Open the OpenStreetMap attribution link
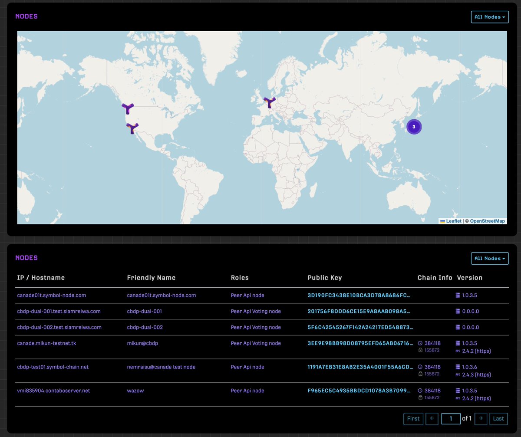Image resolution: width=521 pixels, height=437 pixels. 487,221
